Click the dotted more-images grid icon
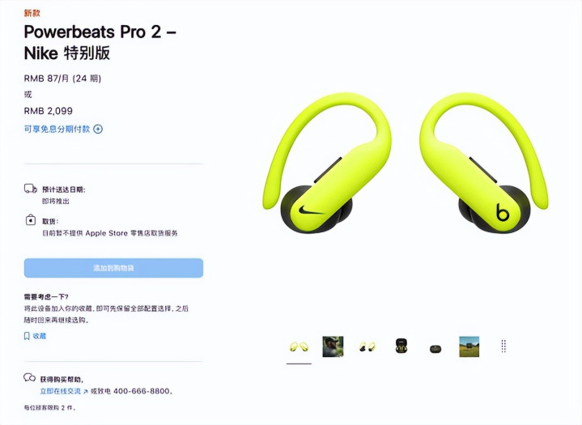This screenshot has width=582, height=425. (503, 346)
